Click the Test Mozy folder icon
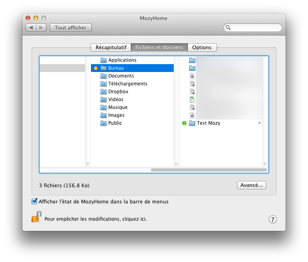 pyautogui.click(x=192, y=123)
